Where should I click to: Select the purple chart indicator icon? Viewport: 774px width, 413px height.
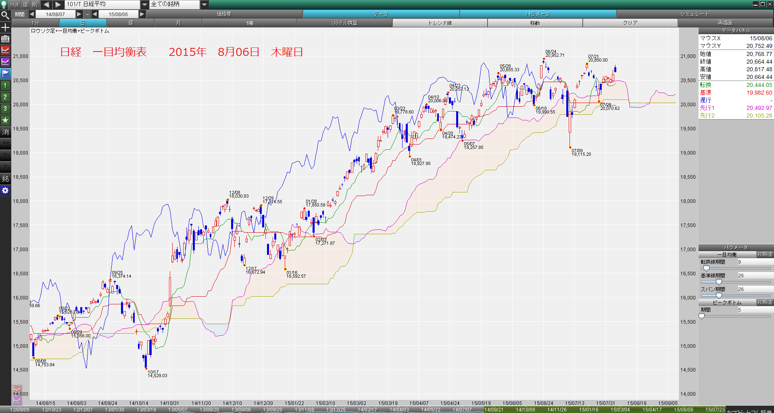point(5,62)
